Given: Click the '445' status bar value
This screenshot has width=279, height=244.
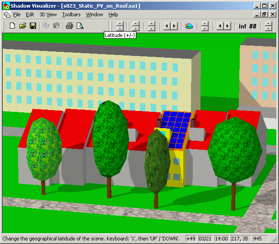Looking at the screenshot, I should (260, 239).
